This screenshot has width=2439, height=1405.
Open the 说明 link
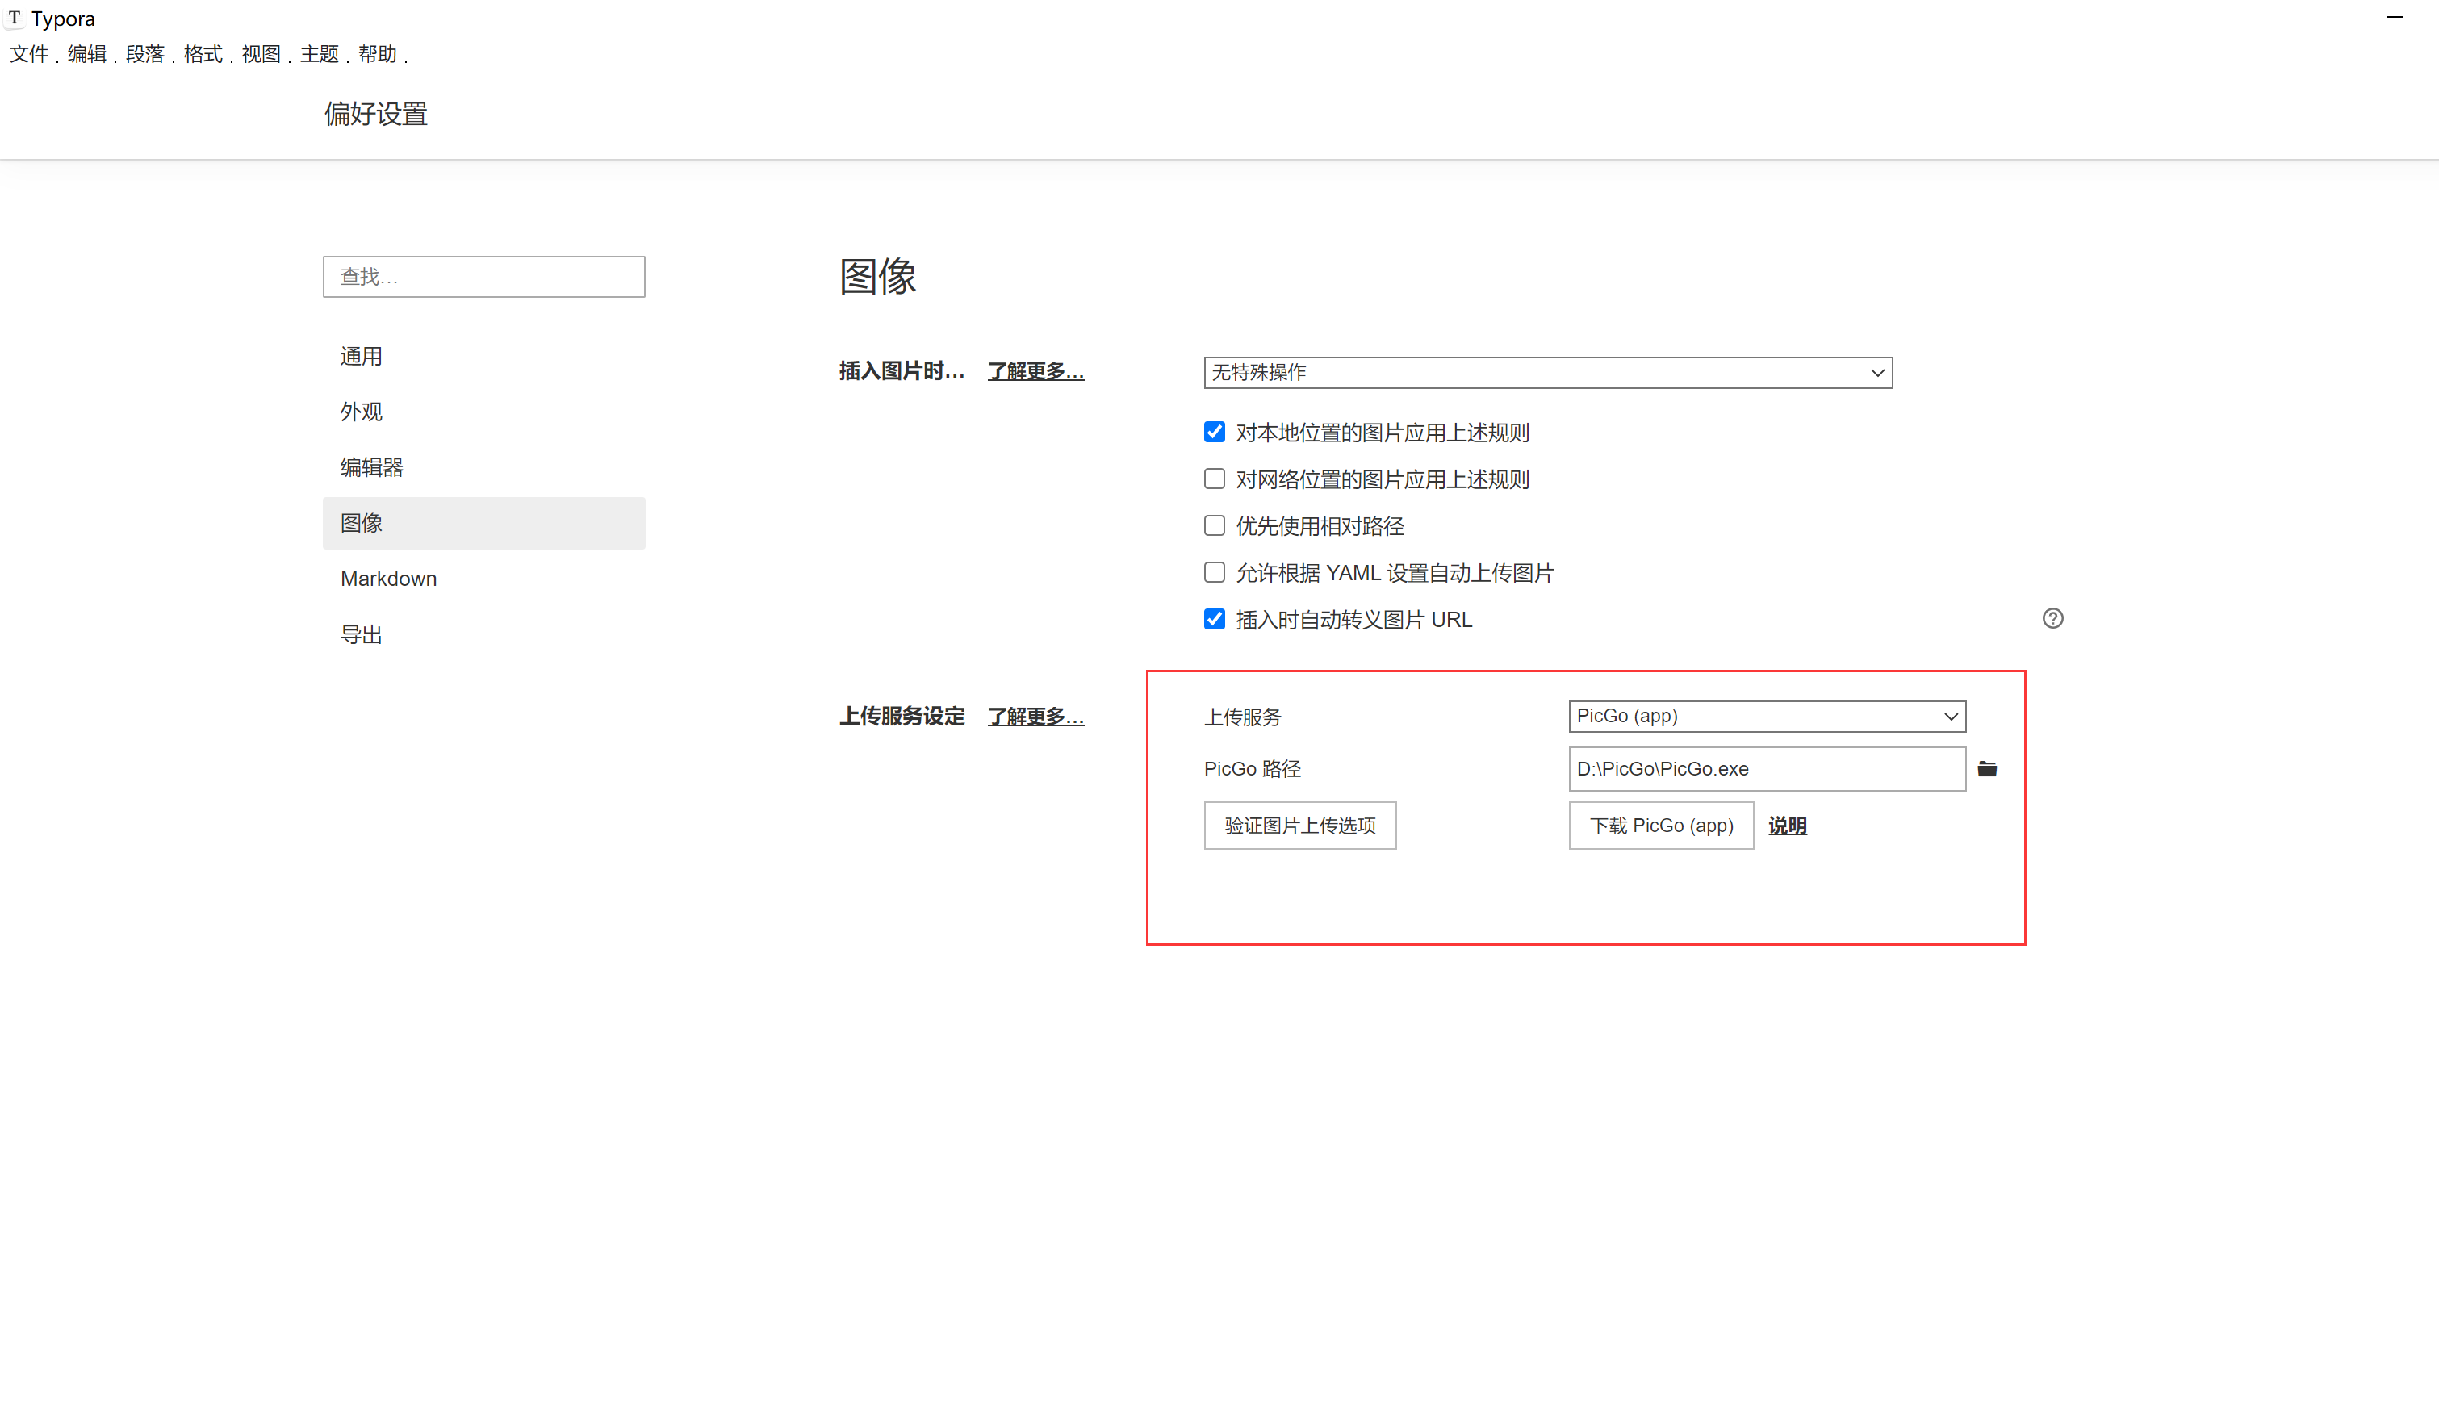point(1787,826)
